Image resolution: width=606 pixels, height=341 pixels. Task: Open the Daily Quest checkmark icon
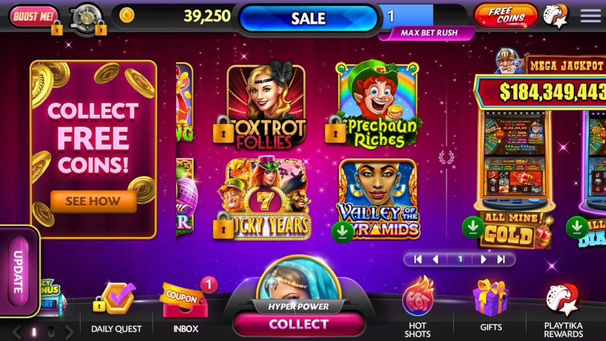tap(116, 298)
